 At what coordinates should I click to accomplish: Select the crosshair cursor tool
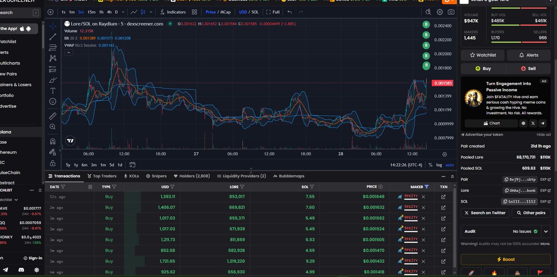click(x=53, y=26)
